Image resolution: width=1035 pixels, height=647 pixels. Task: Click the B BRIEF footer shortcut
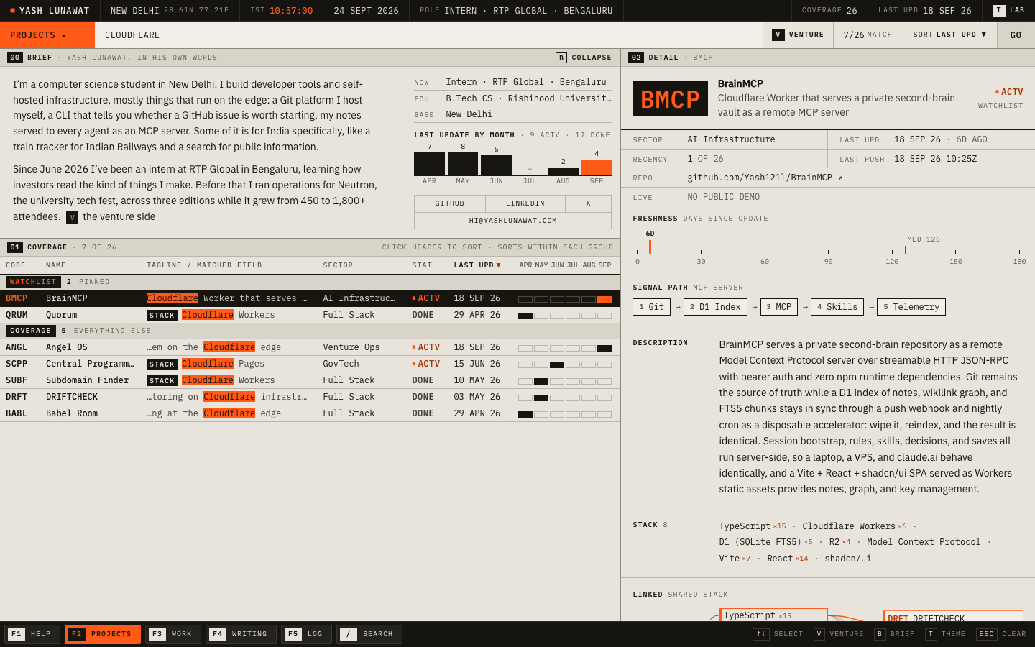(x=895, y=634)
